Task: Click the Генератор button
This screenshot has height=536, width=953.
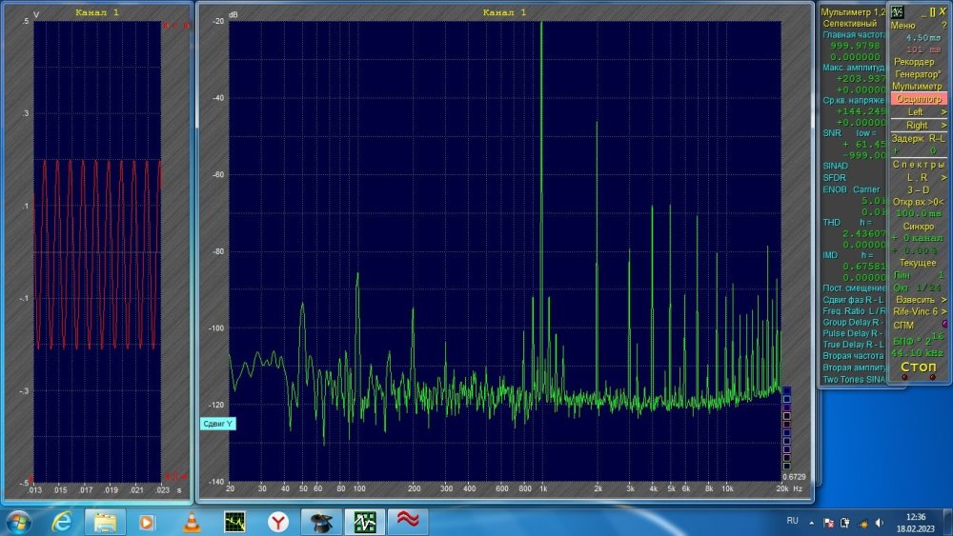Action: (915, 74)
